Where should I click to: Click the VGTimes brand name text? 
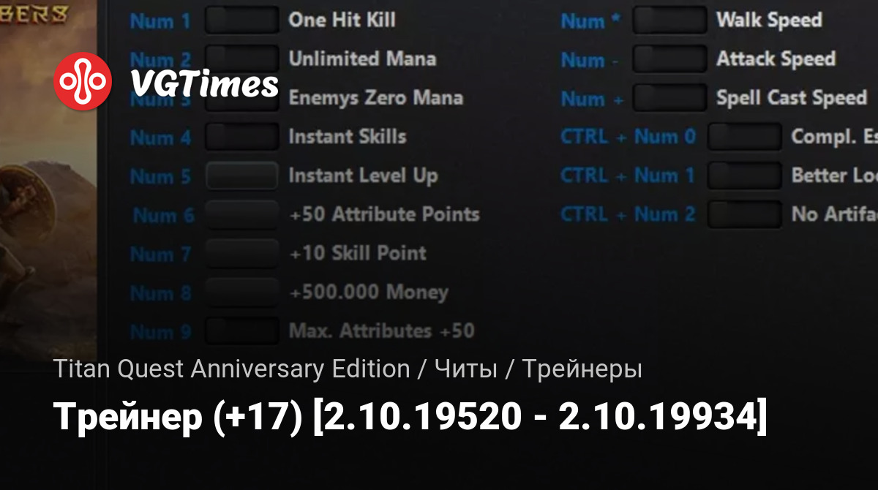point(204,84)
